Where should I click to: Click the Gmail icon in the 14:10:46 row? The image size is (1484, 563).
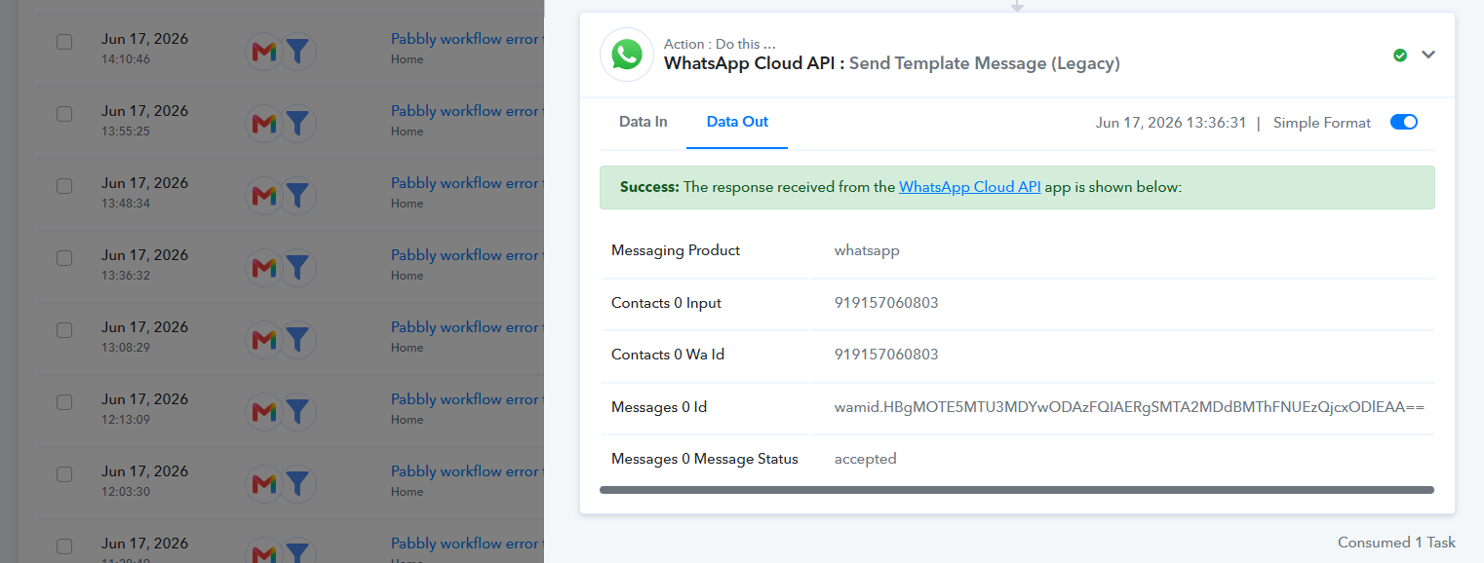point(264,51)
